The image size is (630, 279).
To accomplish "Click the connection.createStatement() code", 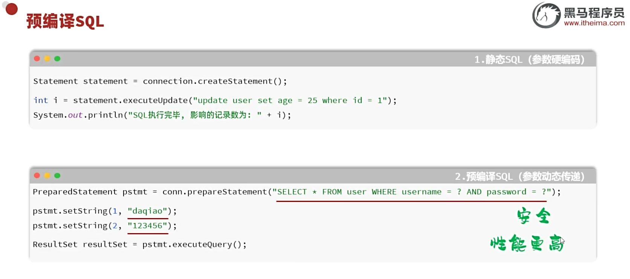I will coord(215,81).
